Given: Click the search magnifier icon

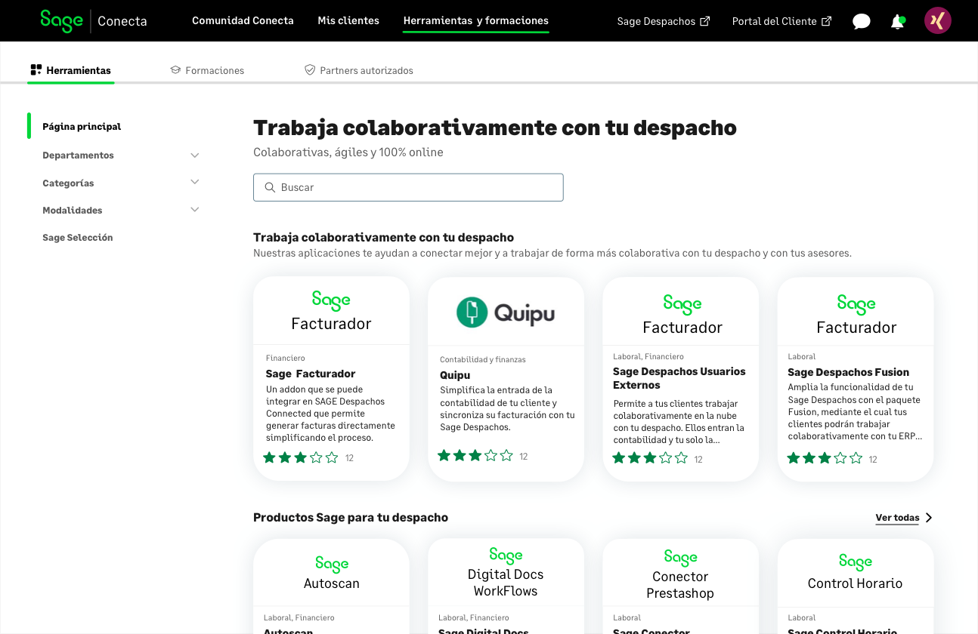Looking at the screenshot, I should click(x=270, y=187).
